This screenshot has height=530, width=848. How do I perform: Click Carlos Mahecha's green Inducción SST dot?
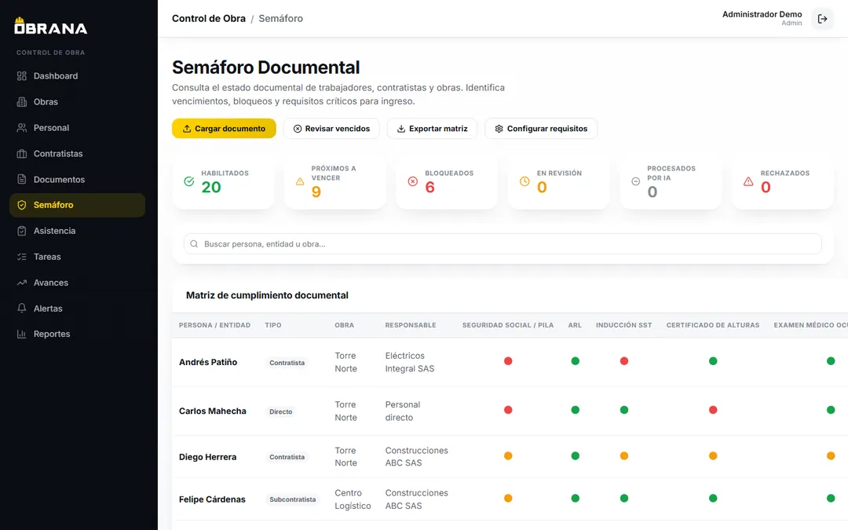(624, 410)
